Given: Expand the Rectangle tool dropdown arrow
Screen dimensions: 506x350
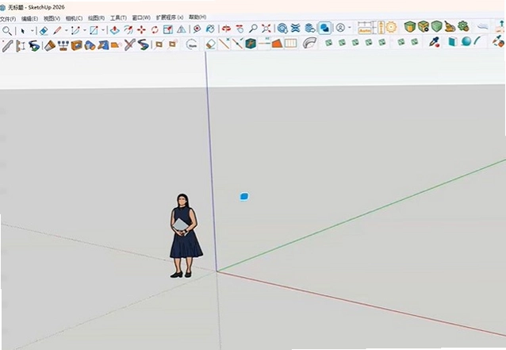Looking at the screenshot, I should click(103, 30).
